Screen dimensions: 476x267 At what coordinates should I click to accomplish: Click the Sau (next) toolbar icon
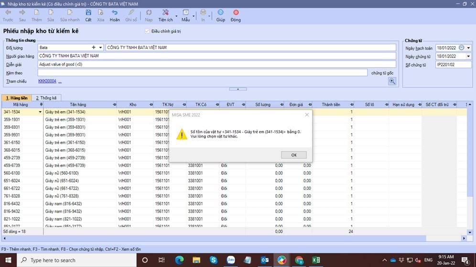[22, 12]
